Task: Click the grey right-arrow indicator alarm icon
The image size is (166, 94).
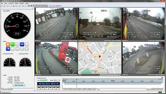Action: point(27,44)
